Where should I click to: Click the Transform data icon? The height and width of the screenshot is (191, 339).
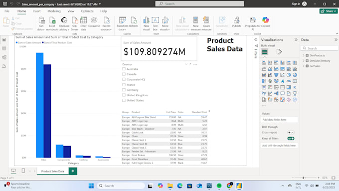point(122,23)
